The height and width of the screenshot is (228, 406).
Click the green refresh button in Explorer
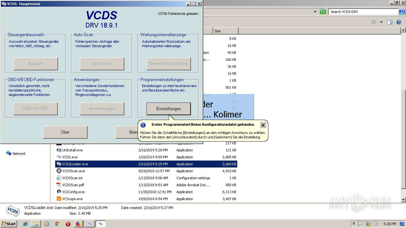pos(323,12)
